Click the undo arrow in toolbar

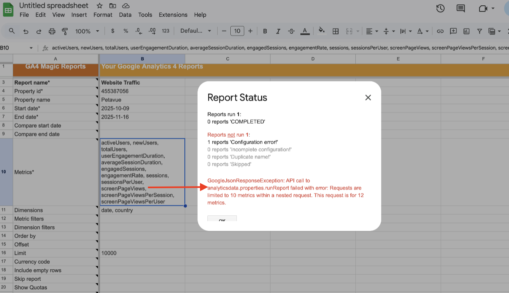(x=26, y=31)
